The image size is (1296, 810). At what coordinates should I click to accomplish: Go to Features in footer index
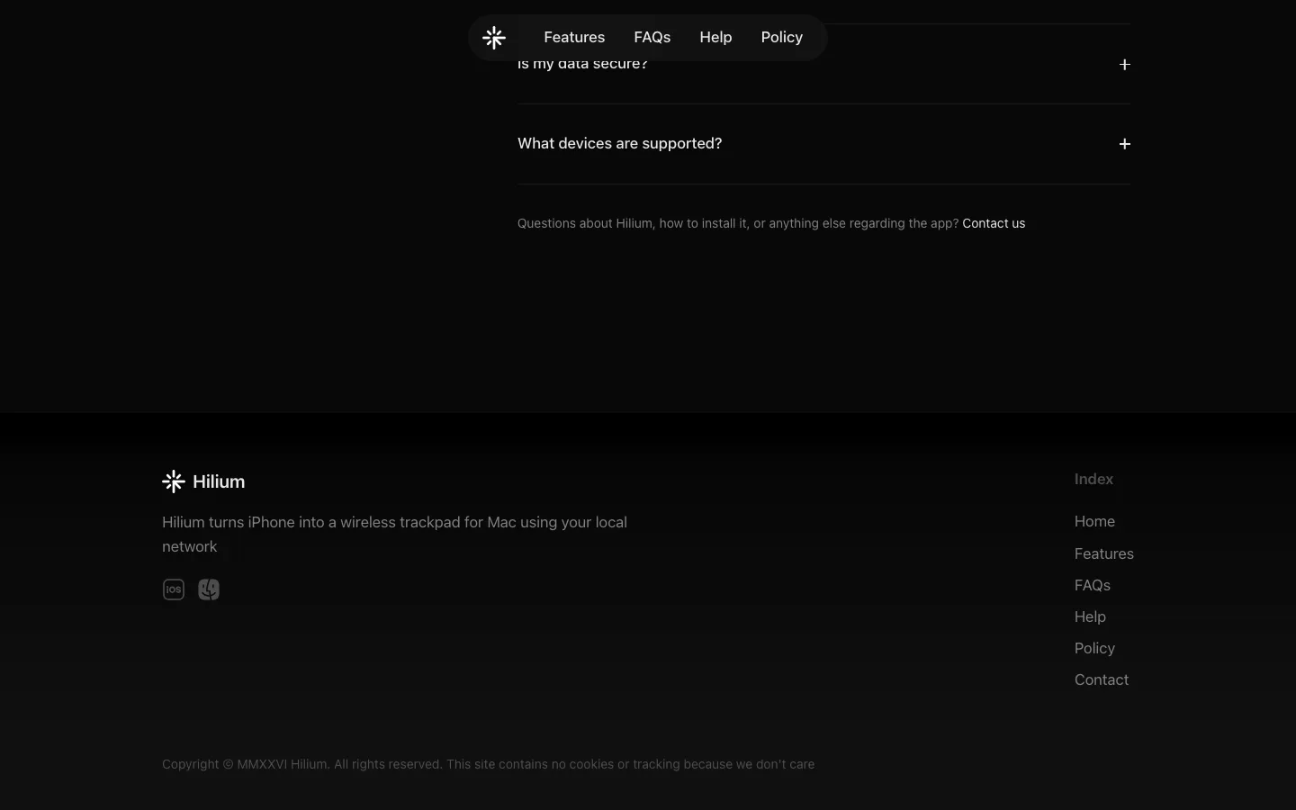(x=1104, y=553)
